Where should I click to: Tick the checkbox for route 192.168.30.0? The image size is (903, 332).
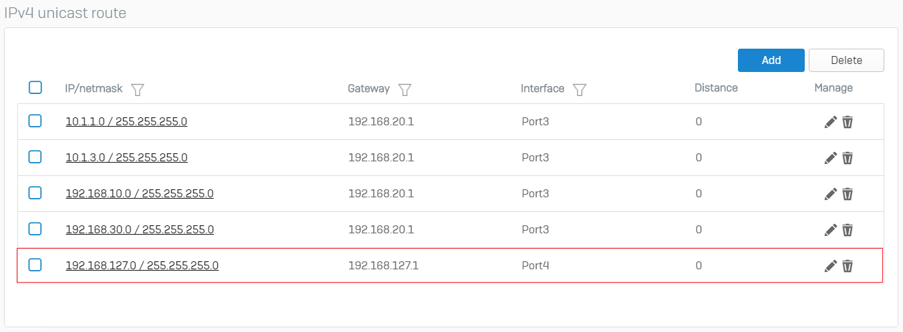pyautogui.click(x=35, y=229)
